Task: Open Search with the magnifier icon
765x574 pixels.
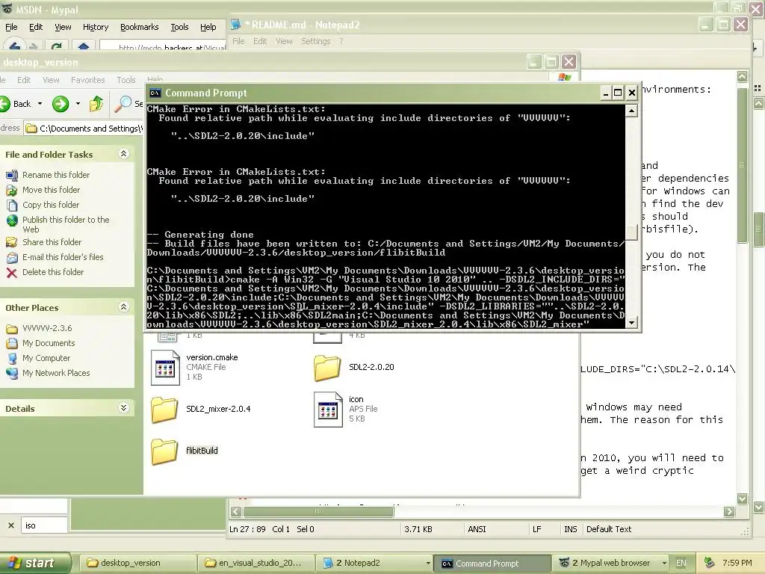Action: (x=123, y=103)
